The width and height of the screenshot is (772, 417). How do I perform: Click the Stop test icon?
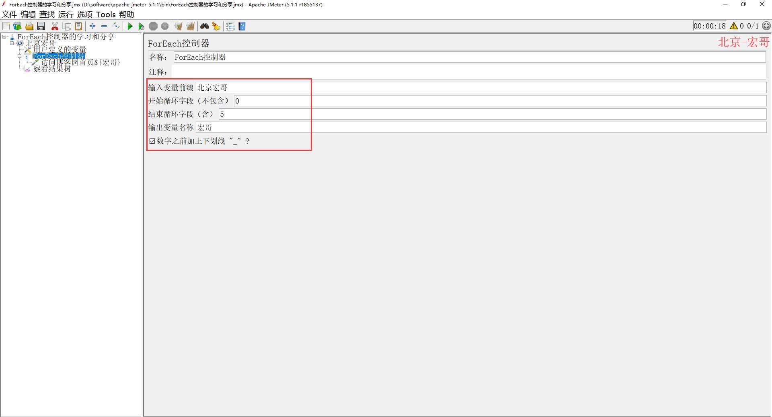pyautogui.click(x=153, y=26)
